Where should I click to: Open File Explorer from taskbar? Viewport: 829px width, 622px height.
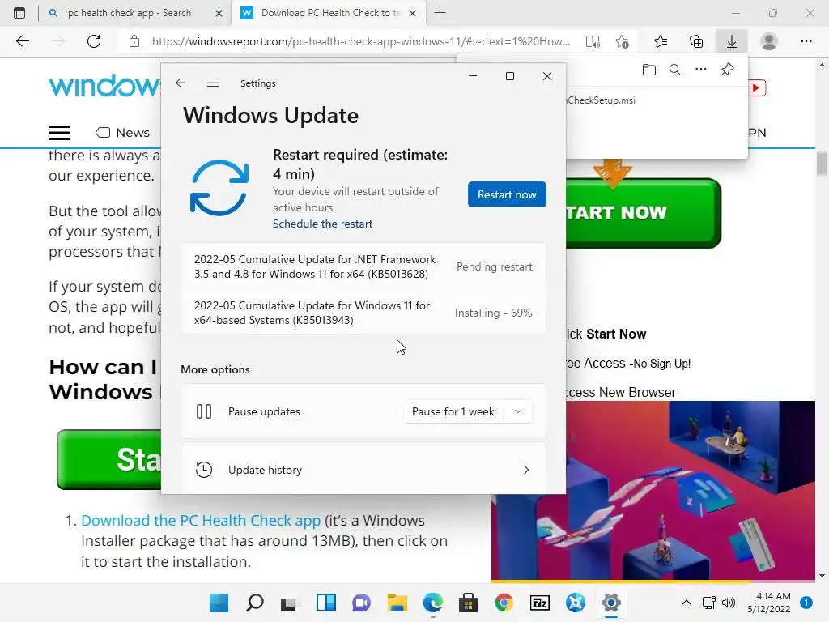click(397, 603)
